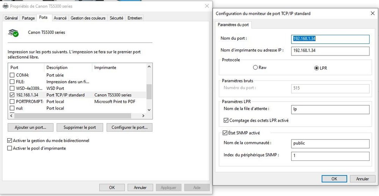Toggle Comptage des octets LPR activé

(227, 120)
